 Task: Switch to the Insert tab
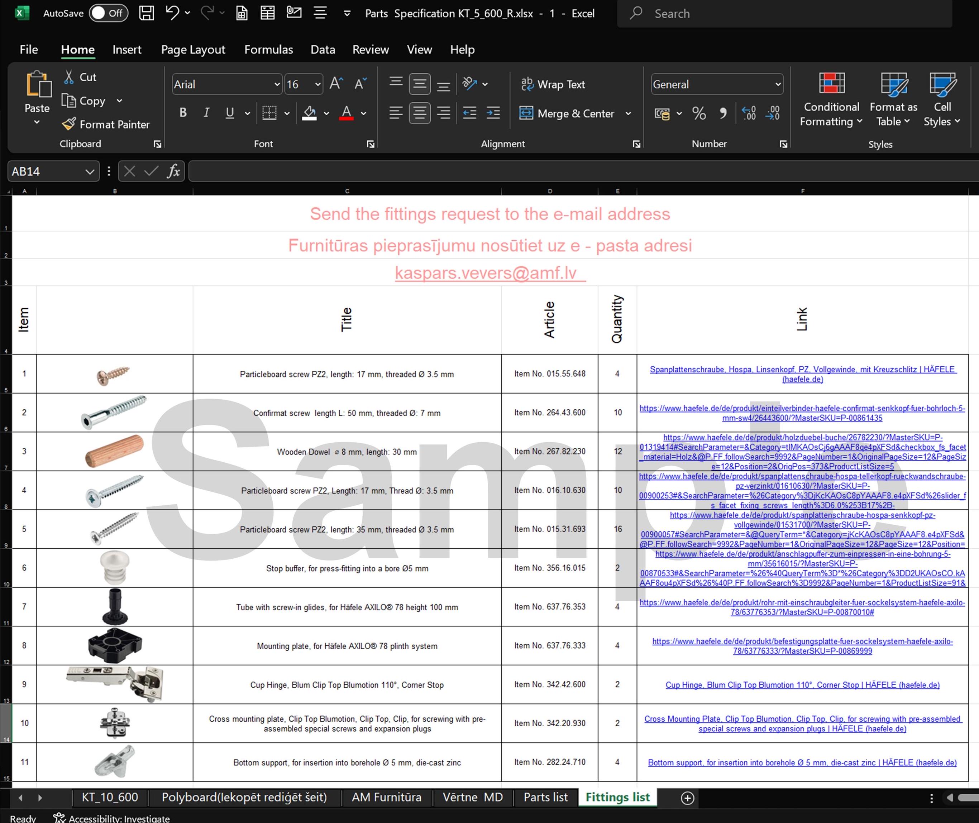pyautogui.click(x=127, y=49)
